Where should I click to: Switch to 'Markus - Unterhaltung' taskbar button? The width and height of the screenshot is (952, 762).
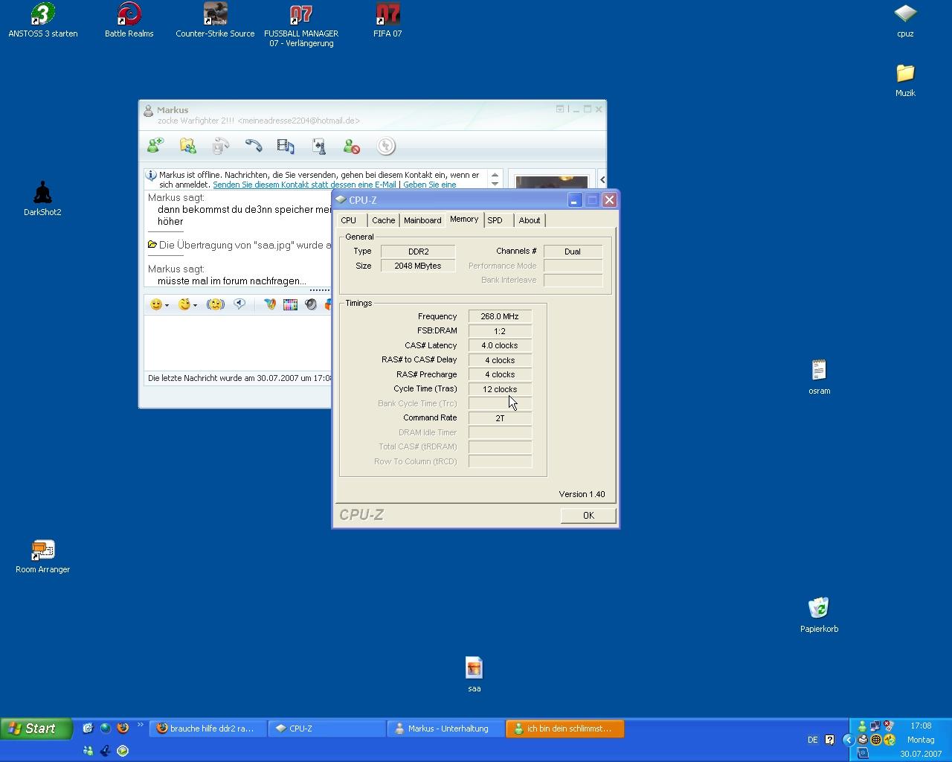coord(445,729)
